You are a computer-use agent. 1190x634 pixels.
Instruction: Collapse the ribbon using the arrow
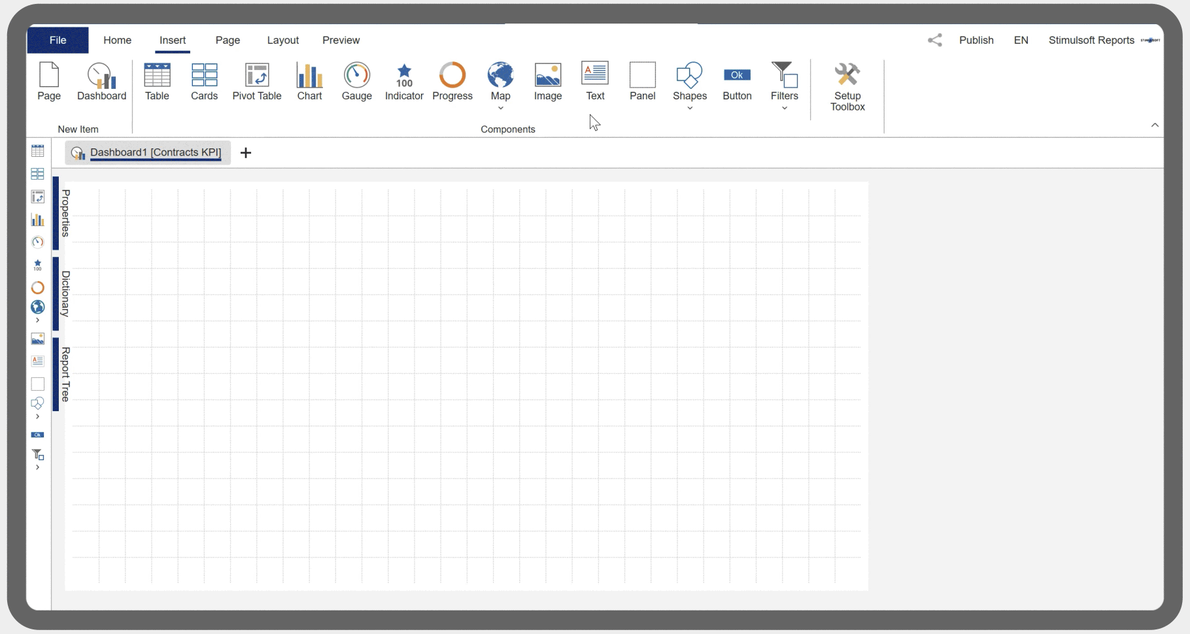tap(1155, 125)
